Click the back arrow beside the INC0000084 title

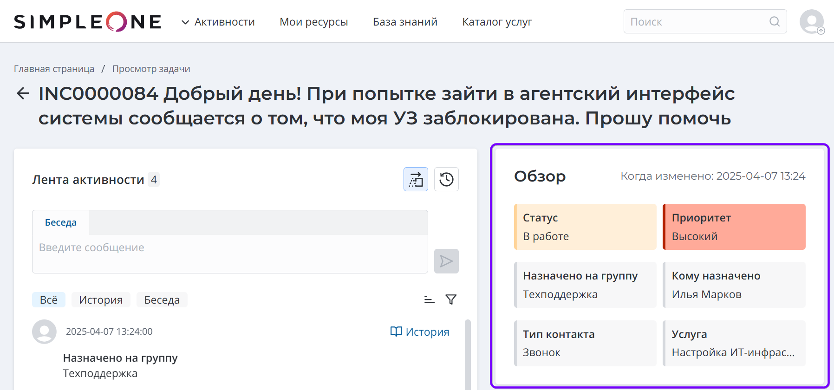click(23, 93)
